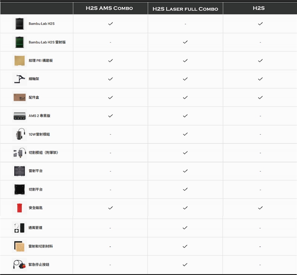This screenshot has width=297, height=275.
Task: Select the 10W laser module image
Action: point(19,134)
